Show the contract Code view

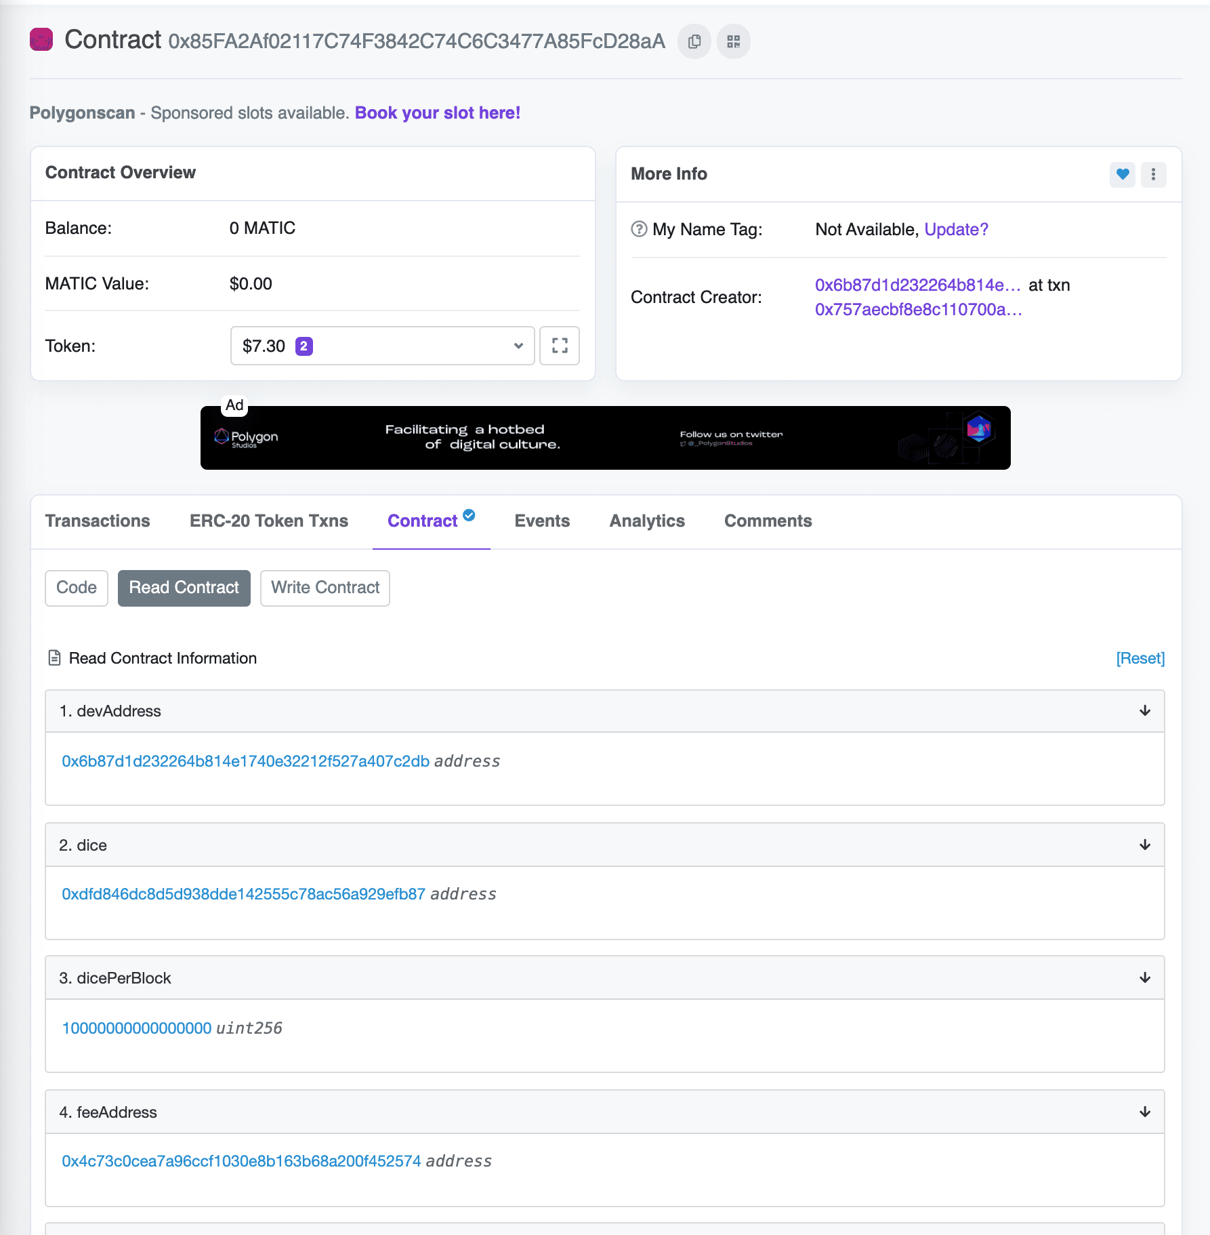[x=77, y=588]
